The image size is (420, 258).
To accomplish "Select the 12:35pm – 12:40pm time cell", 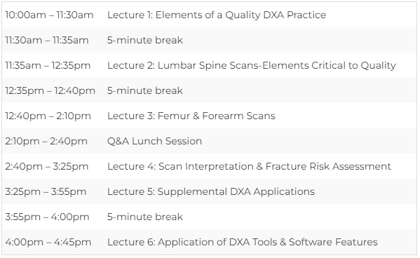I will (x=50, y=91).
